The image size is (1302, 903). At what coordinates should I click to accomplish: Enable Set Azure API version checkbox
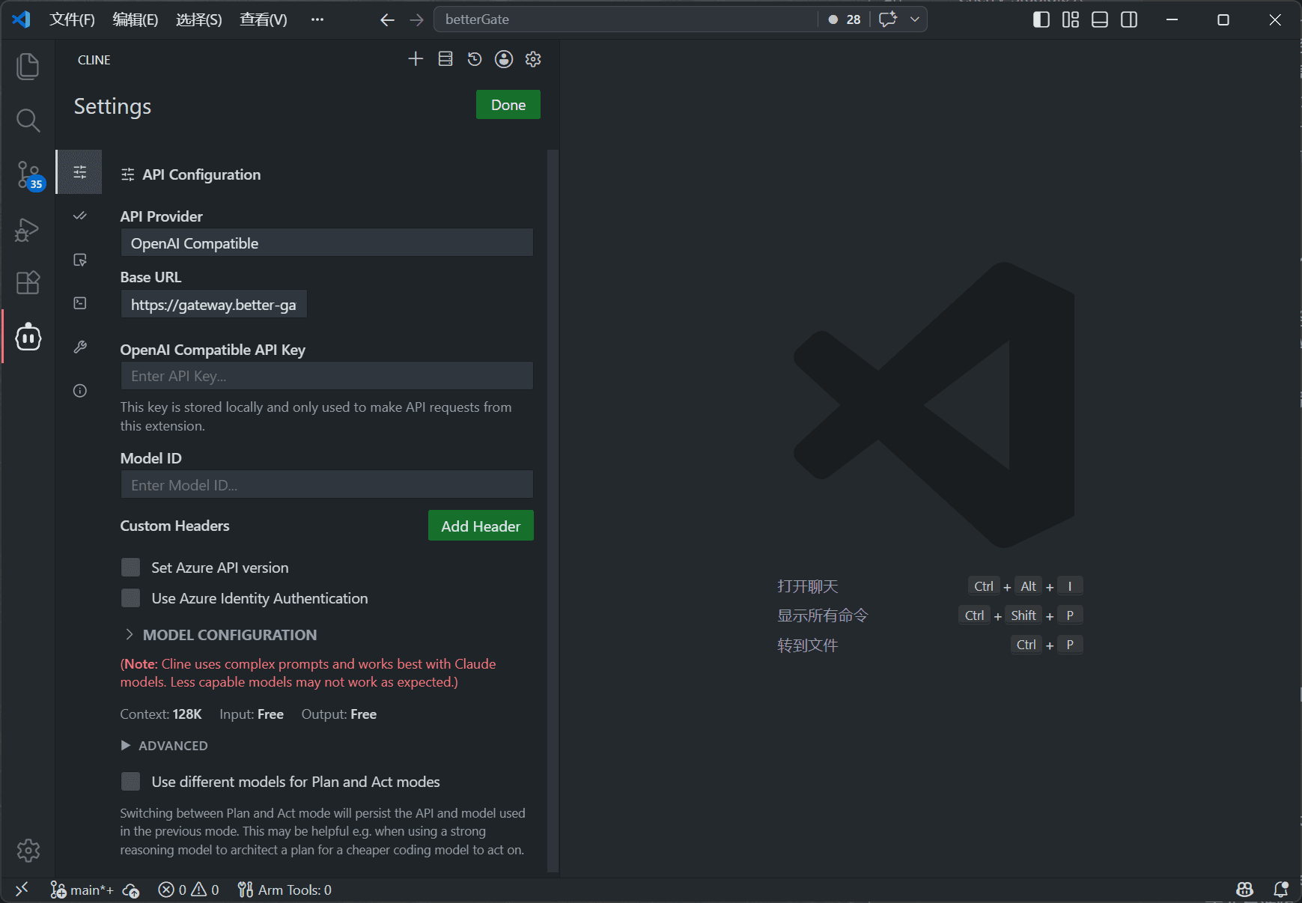131,568
